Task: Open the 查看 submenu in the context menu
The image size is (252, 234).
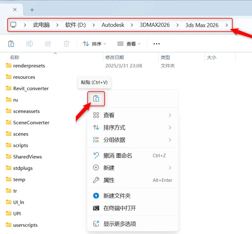Action: [x=132, y=115]
